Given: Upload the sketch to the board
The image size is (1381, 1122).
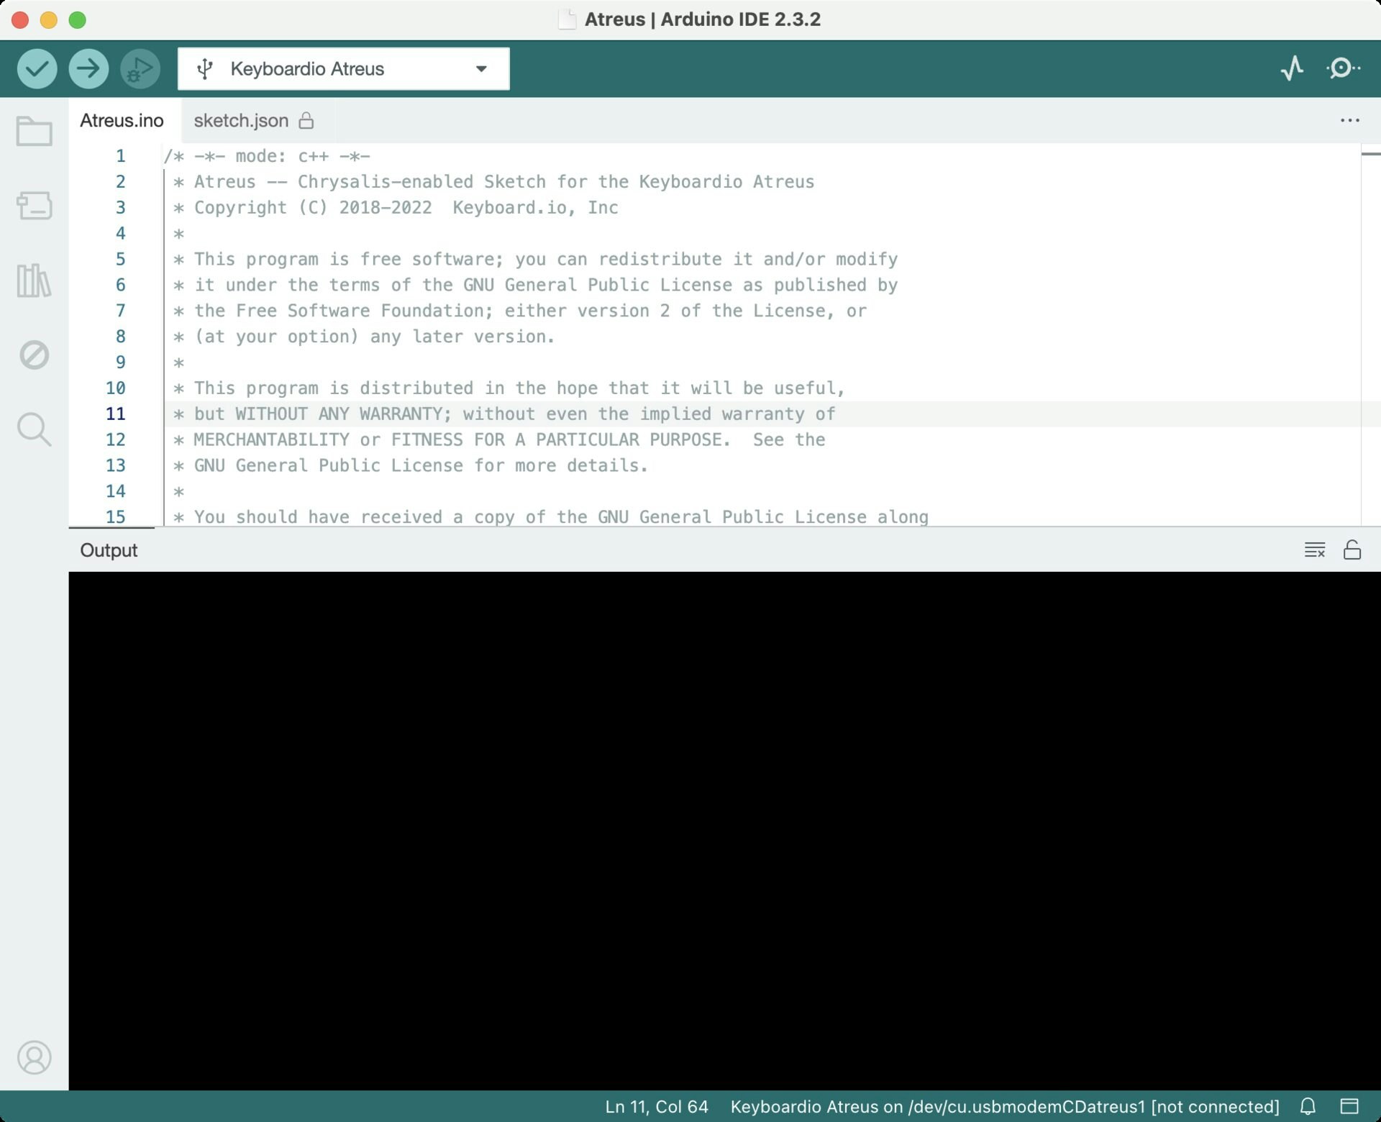Looking at the screenshot, I should click(88, 68).
